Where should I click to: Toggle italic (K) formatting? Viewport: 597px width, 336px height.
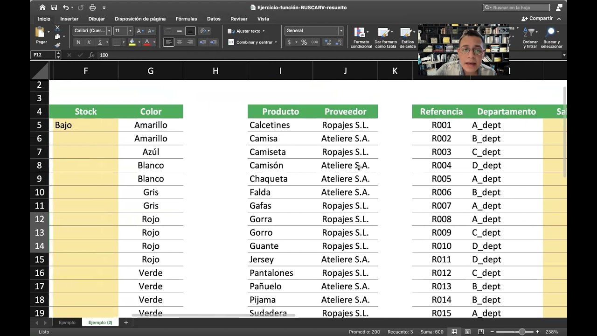[89, 42]
